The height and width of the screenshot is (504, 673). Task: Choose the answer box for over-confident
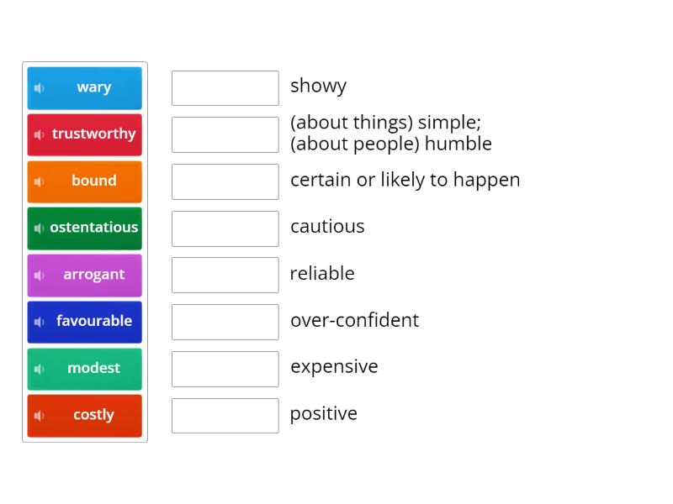pos(225,322)
